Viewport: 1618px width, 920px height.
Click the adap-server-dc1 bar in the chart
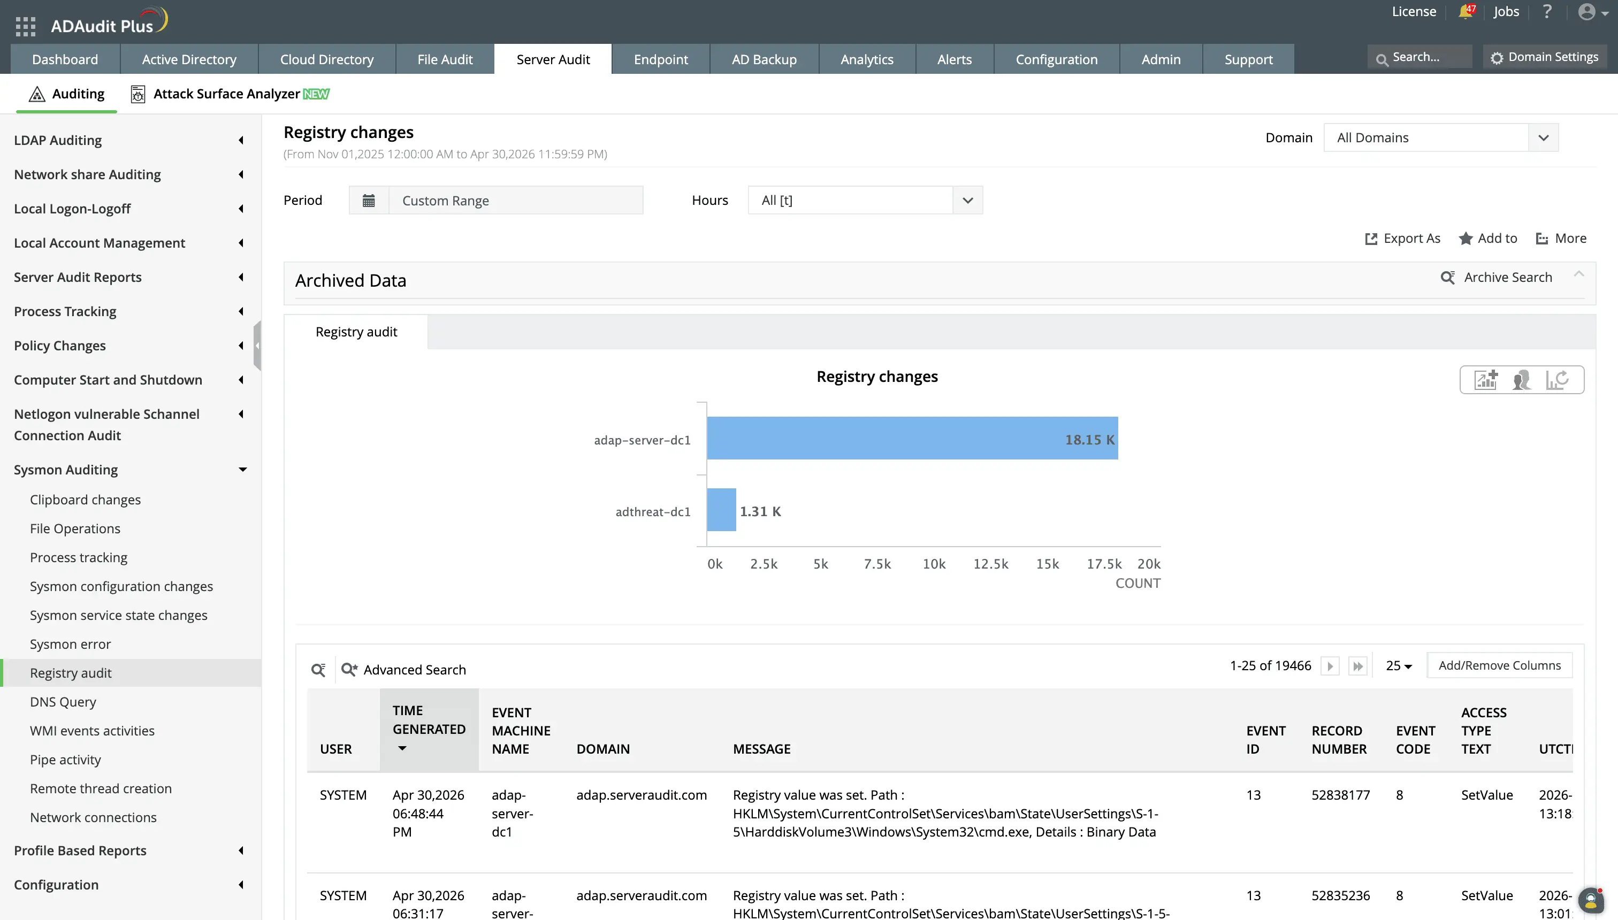913,438
